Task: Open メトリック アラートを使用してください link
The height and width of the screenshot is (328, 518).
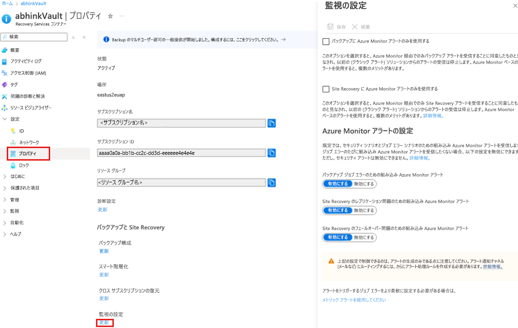Action: coord(354,300)
